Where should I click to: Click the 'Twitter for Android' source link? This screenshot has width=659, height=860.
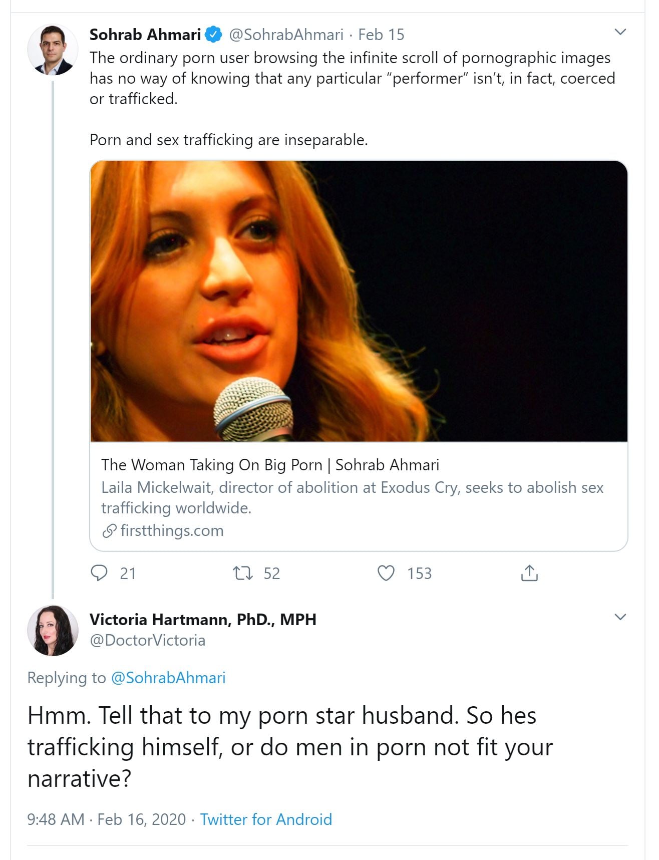click(x=266, y=819)
